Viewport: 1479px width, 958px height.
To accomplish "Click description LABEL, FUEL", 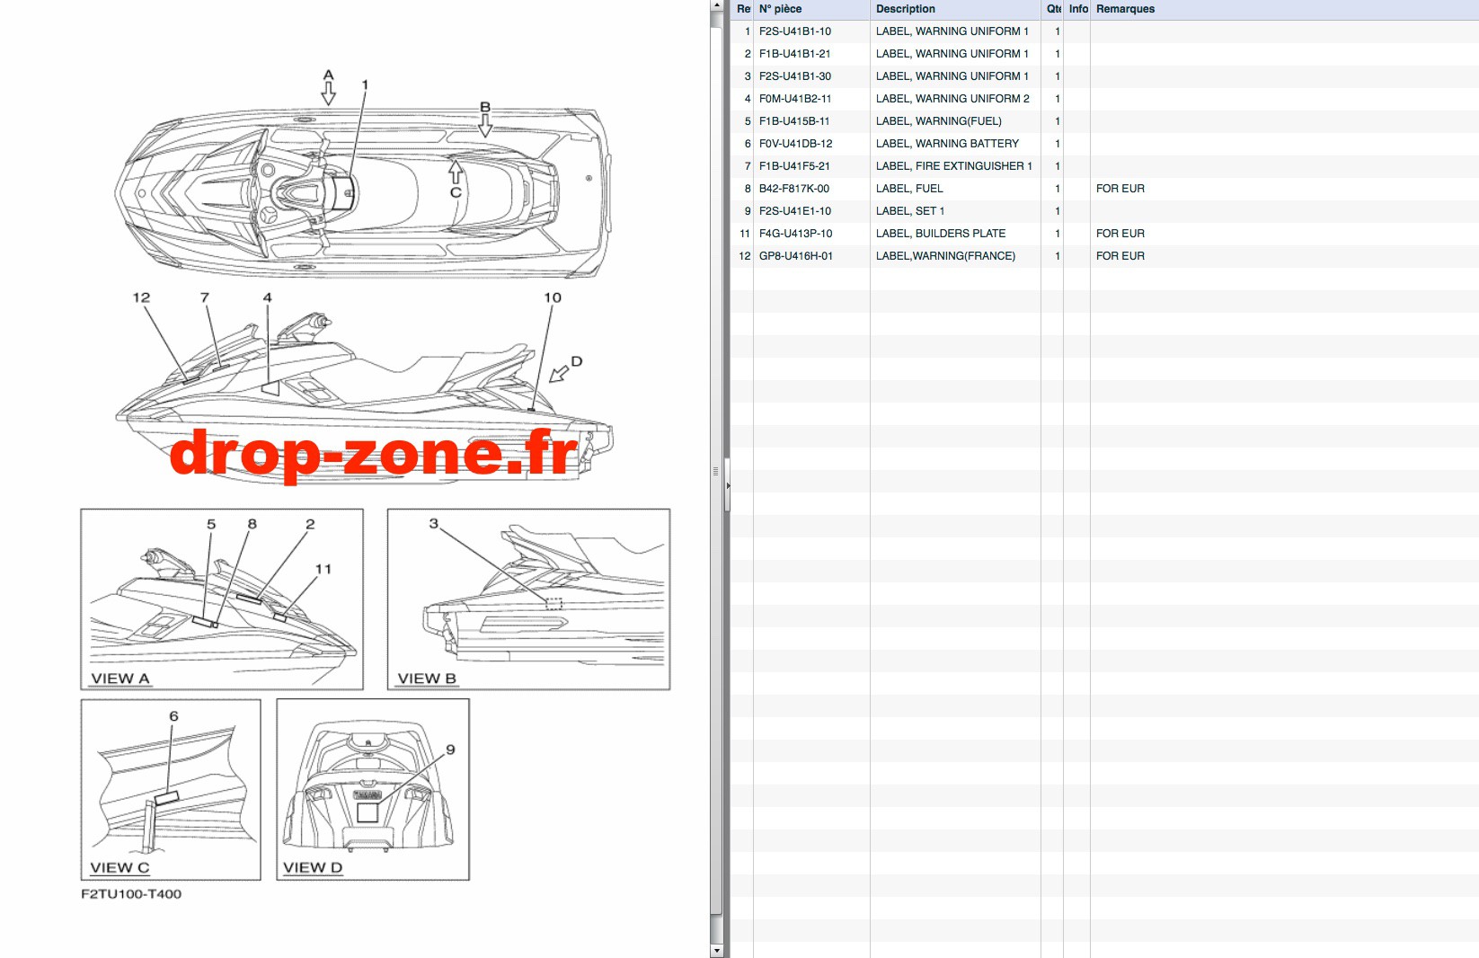I will (909, 189).
